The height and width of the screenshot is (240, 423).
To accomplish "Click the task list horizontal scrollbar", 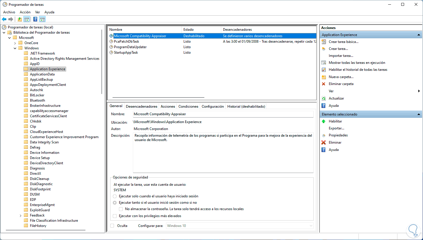I will tap(158, 98).
